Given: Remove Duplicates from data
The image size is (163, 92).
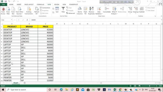Looking at the screenshot, I should pyautogui.click(x=91, y=11).
